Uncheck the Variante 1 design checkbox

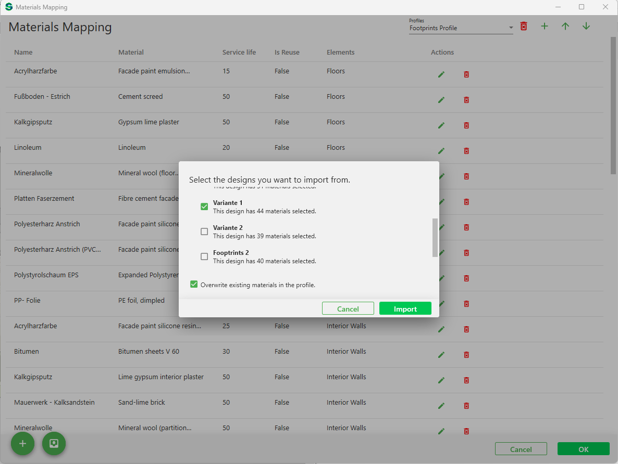click(204, 207)
